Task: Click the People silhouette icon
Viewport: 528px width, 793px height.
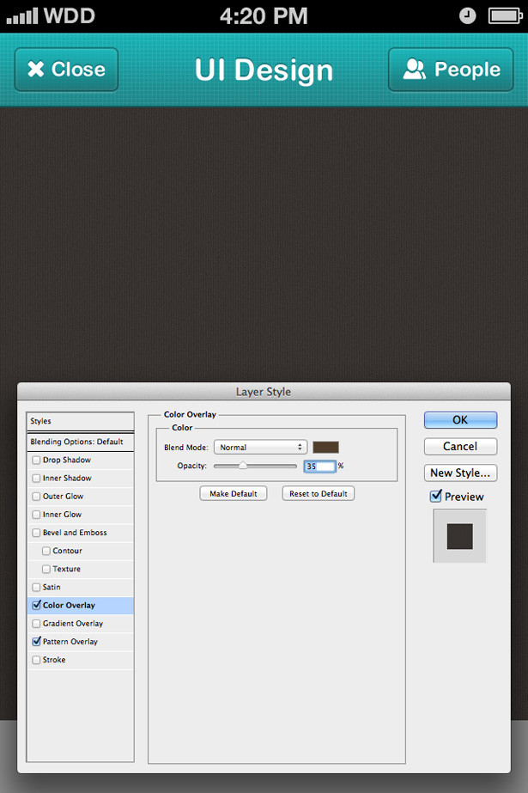Action: click(414, 70)
